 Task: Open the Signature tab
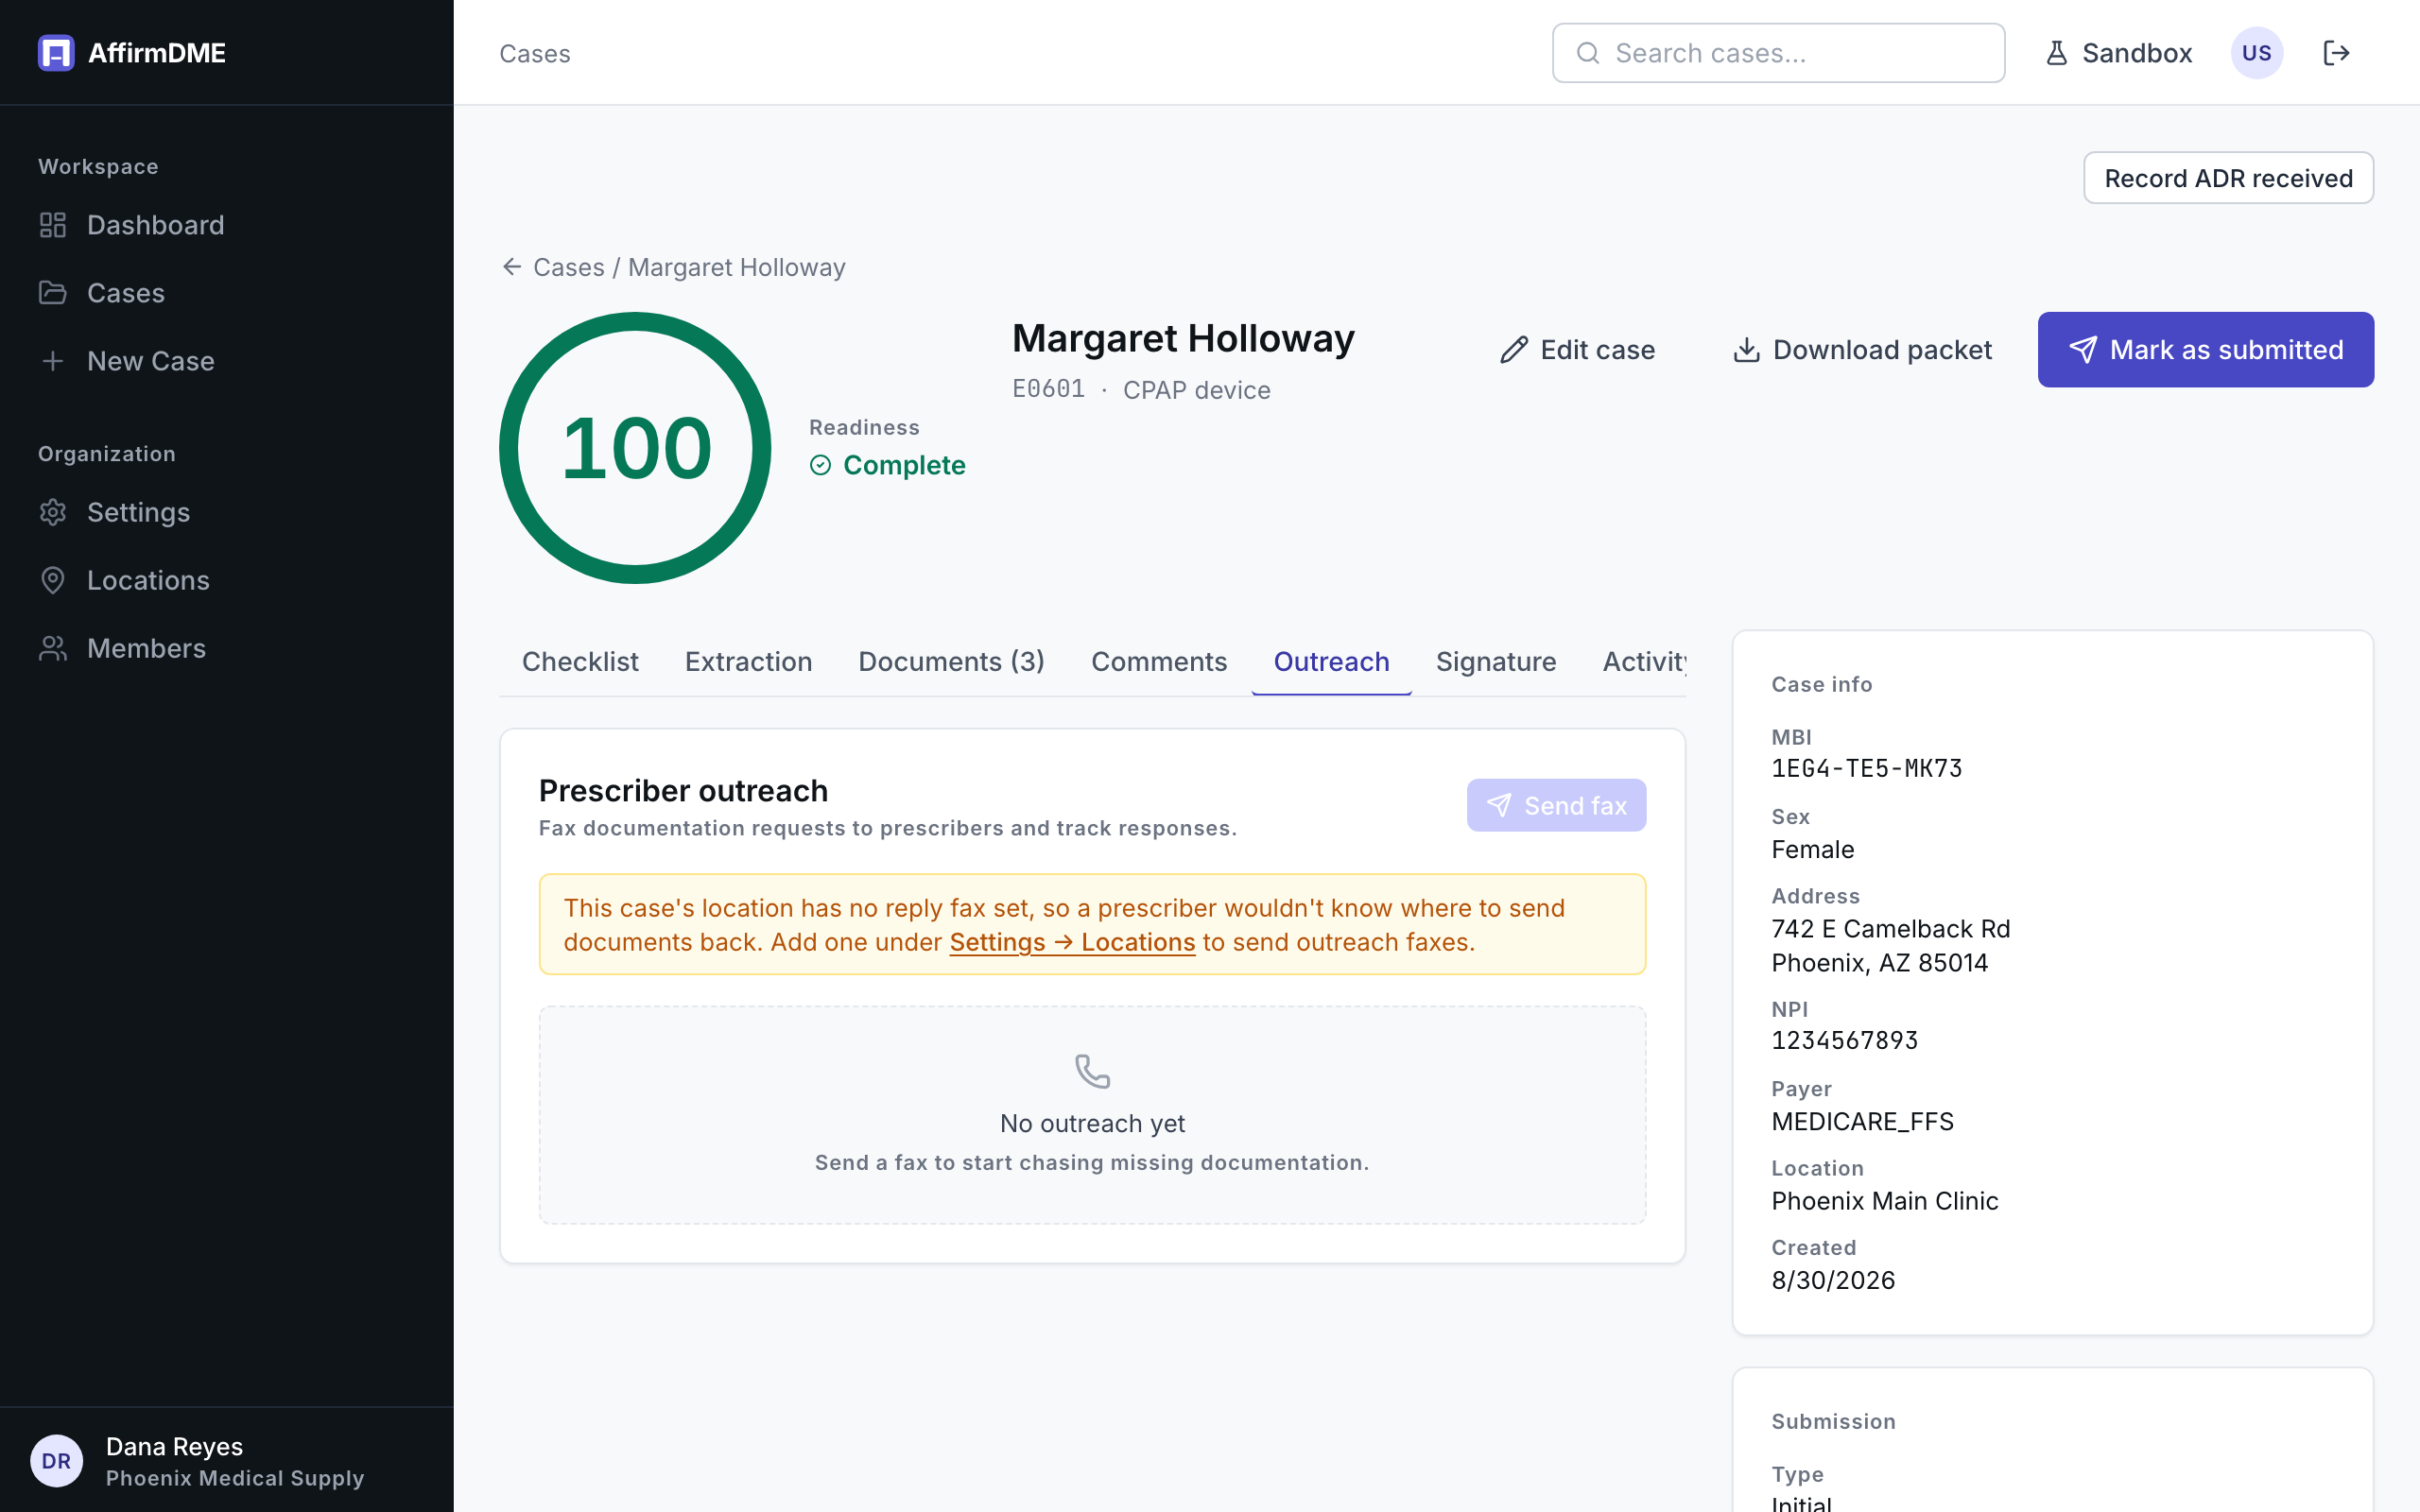[1496, 662]
